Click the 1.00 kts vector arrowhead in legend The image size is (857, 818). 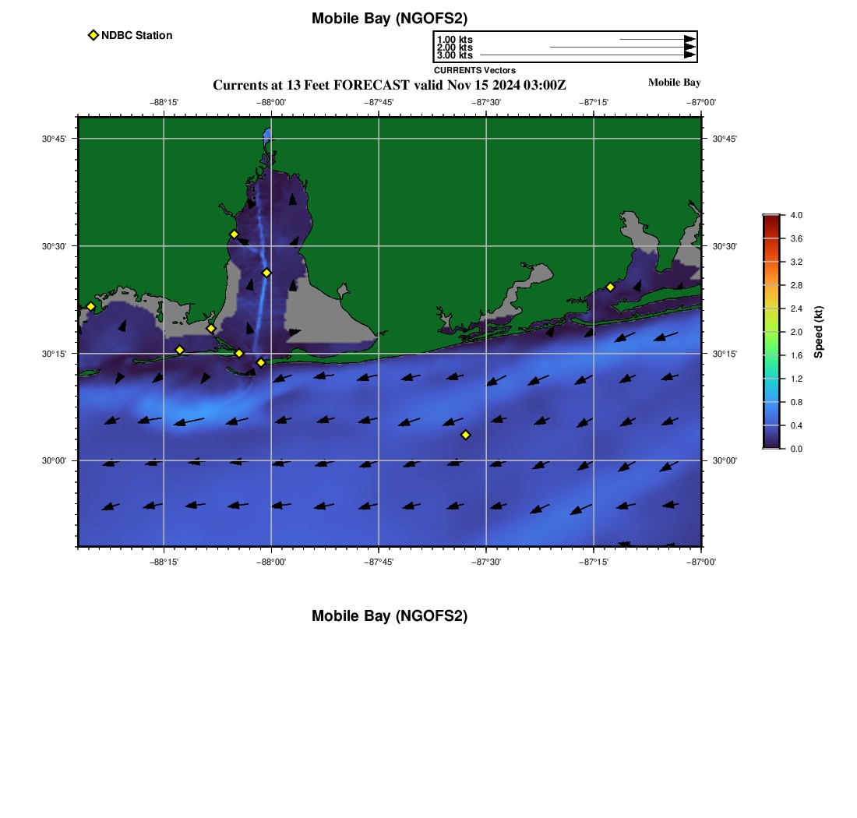(689, 39)
